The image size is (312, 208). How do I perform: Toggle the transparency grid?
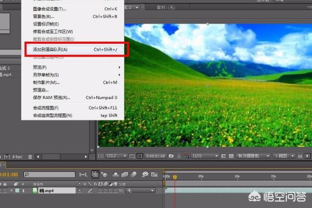(231, 156)
